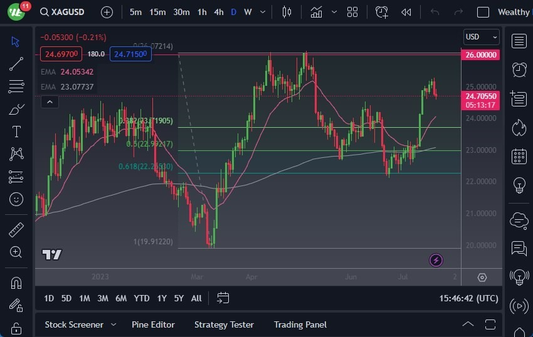The width and height of the screenshot is (533, 337).
Task: Open the USD currency dropdown
Action: (x=481, y=37)
